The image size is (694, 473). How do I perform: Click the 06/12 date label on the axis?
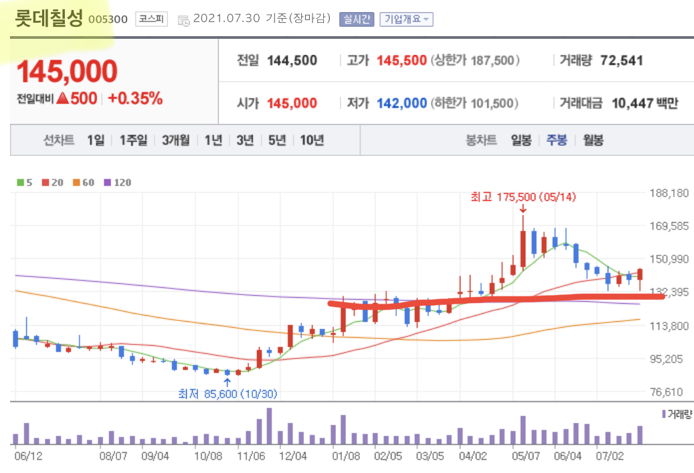point(28,456)
